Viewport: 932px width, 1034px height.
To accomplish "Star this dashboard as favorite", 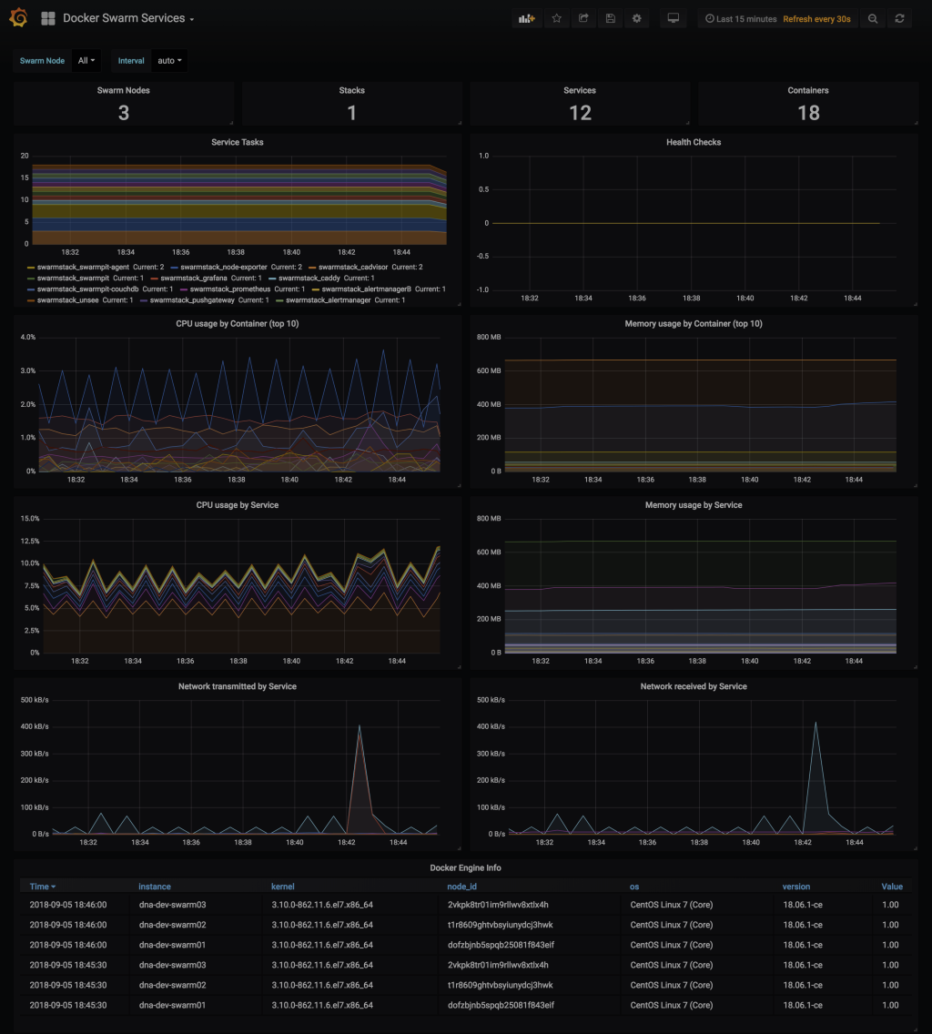I will pyautogui.click(x=557, y=18).
